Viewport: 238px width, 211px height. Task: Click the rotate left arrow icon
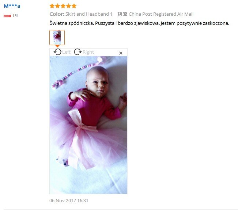57,52
